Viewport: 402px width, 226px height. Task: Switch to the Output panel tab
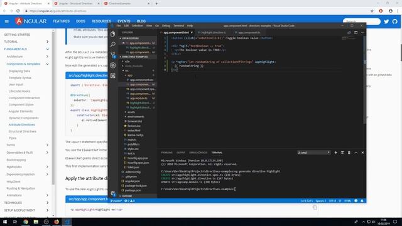point(181,153)
